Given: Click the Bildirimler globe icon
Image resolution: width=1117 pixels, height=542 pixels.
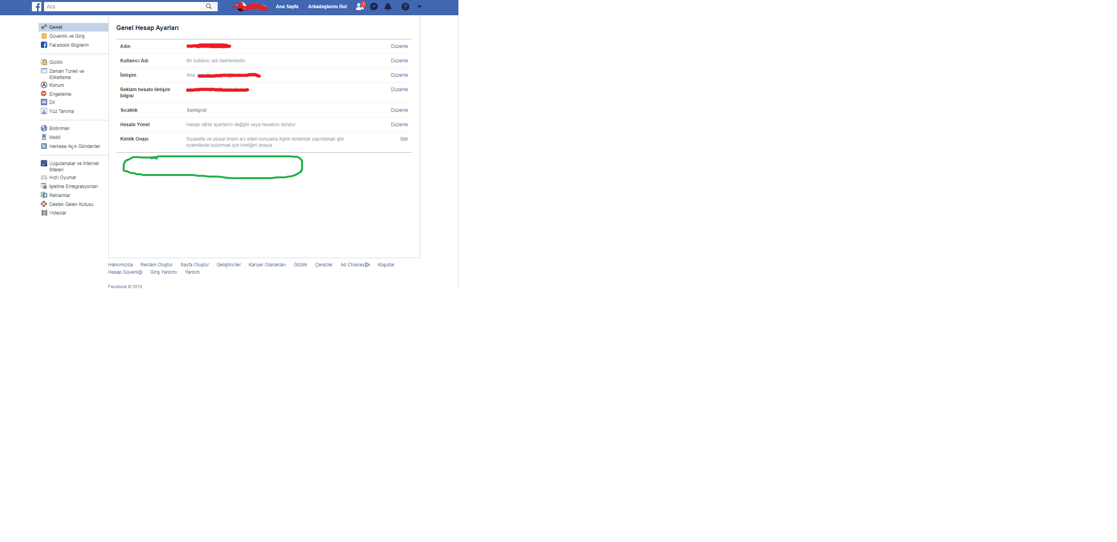Looking at the screenshot, I should (x=44, y=128).
